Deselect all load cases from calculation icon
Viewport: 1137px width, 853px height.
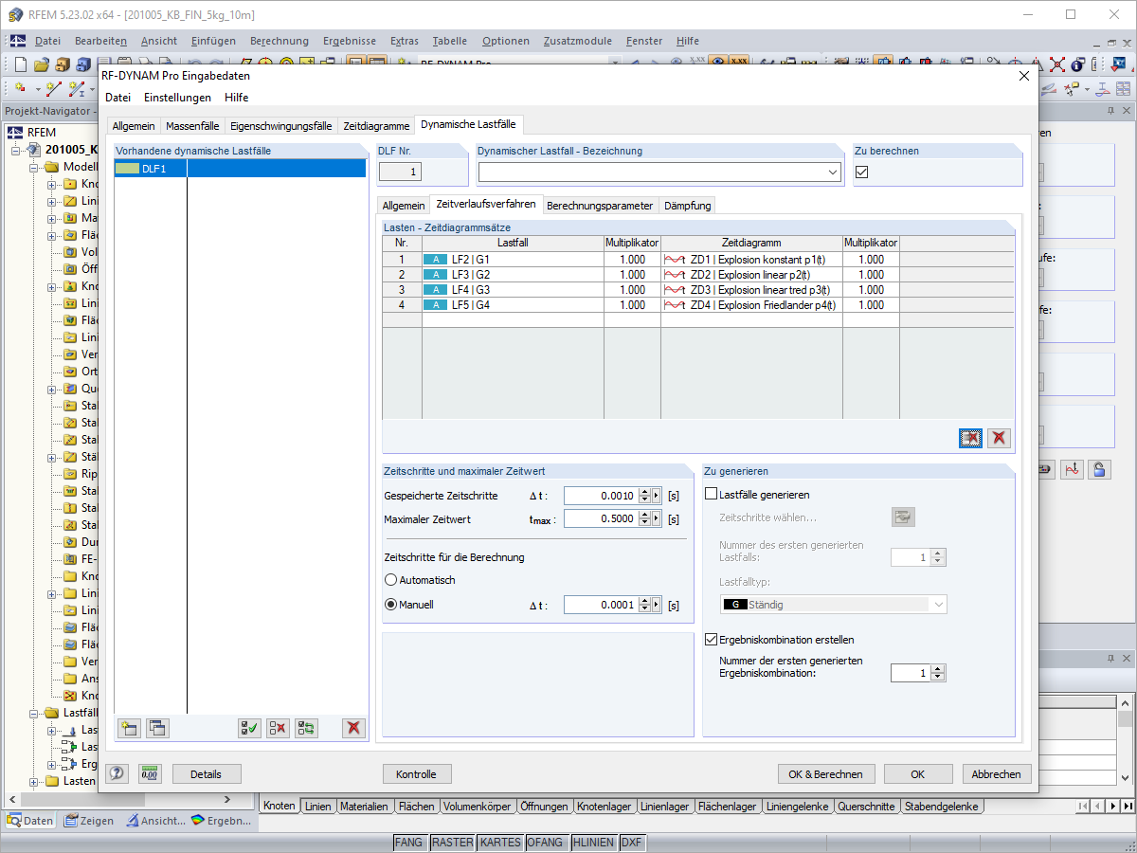pos(279,728)
